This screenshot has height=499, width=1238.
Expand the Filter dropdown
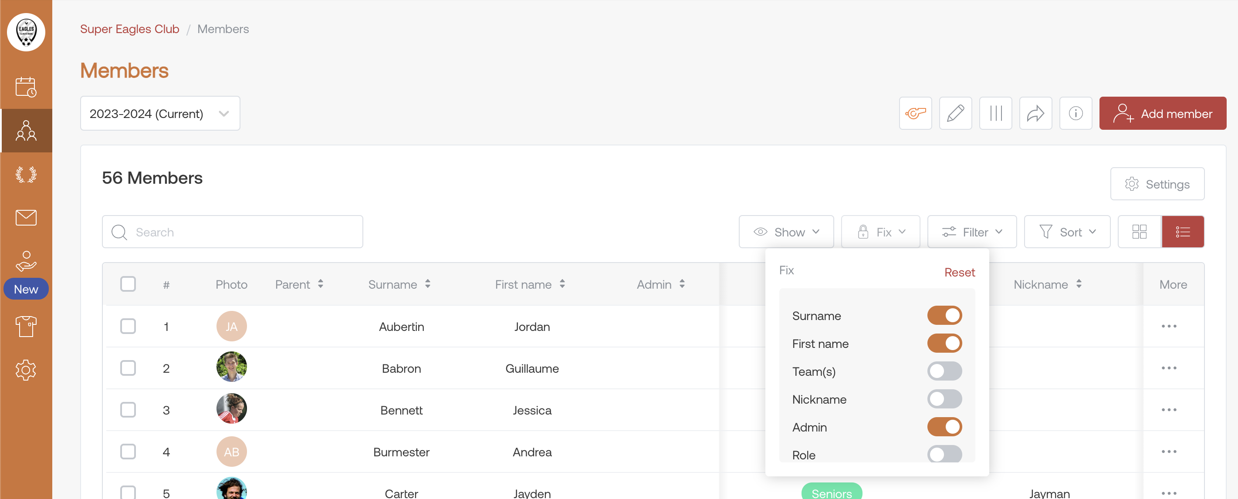[972, 232]
